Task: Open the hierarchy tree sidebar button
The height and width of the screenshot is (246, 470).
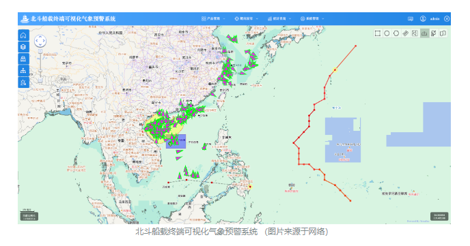Action: [x=23, y=71]
